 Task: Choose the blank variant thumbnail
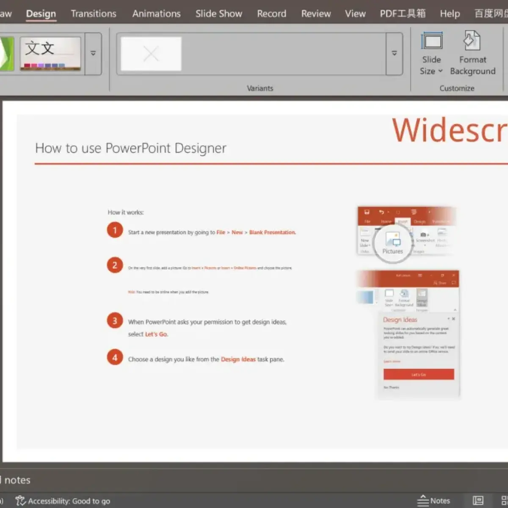pyautogui.click(x=151, y=54)
